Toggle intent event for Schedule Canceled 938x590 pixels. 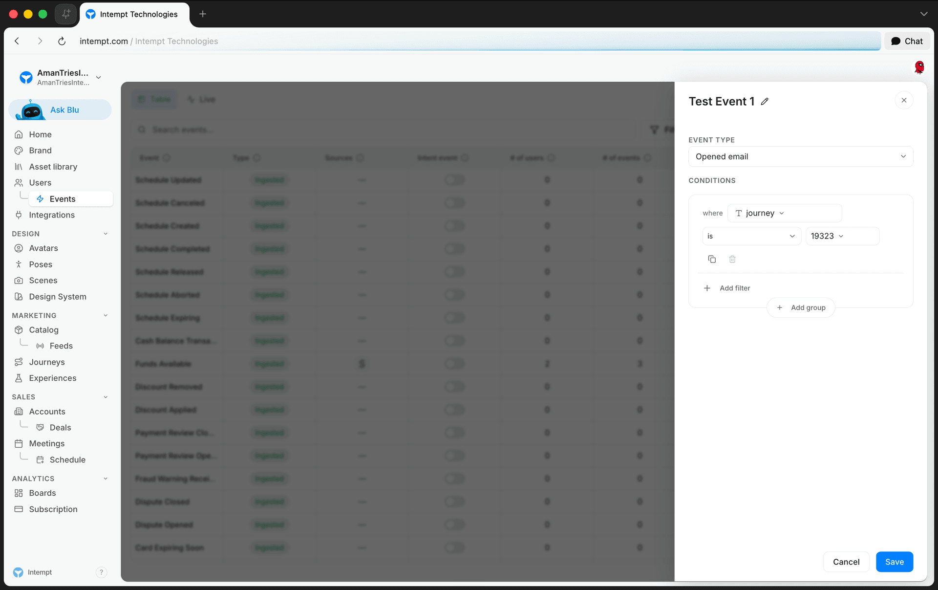pyautogui.click(x=454, y=203)
